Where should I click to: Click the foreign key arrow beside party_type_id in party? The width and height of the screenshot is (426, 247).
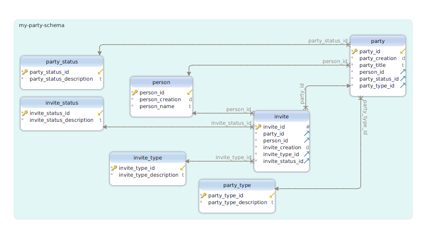click(x=402, y=85)
